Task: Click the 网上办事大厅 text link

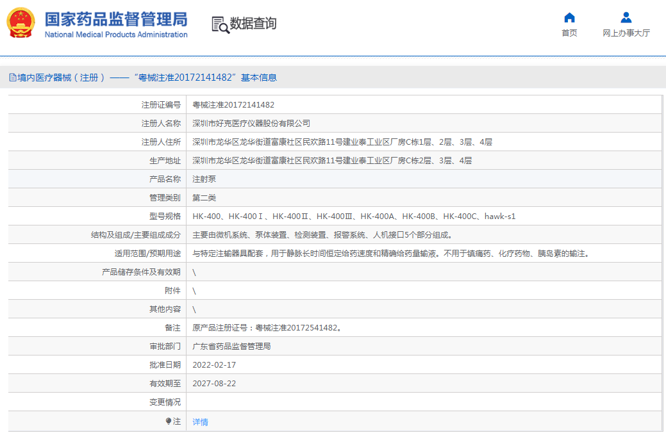Action: (x=626, y=33)
